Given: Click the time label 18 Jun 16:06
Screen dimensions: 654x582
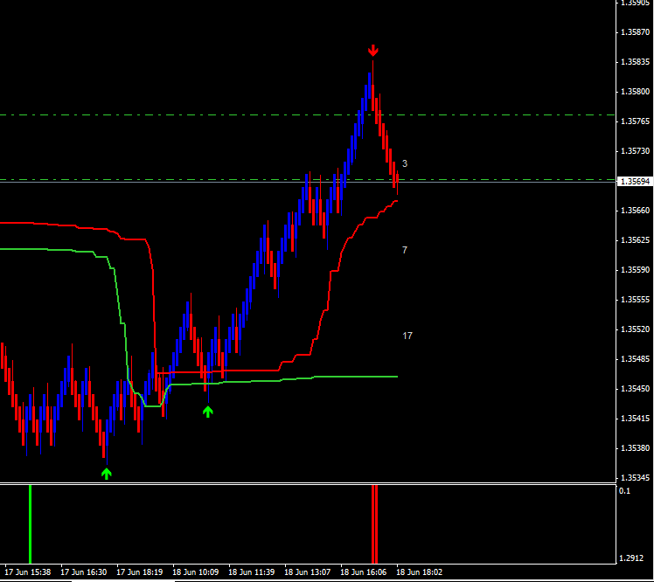Looking at the screenshot, I should tap(363, 572).
